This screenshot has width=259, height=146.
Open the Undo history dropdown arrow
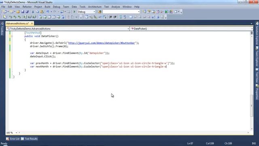51,12
